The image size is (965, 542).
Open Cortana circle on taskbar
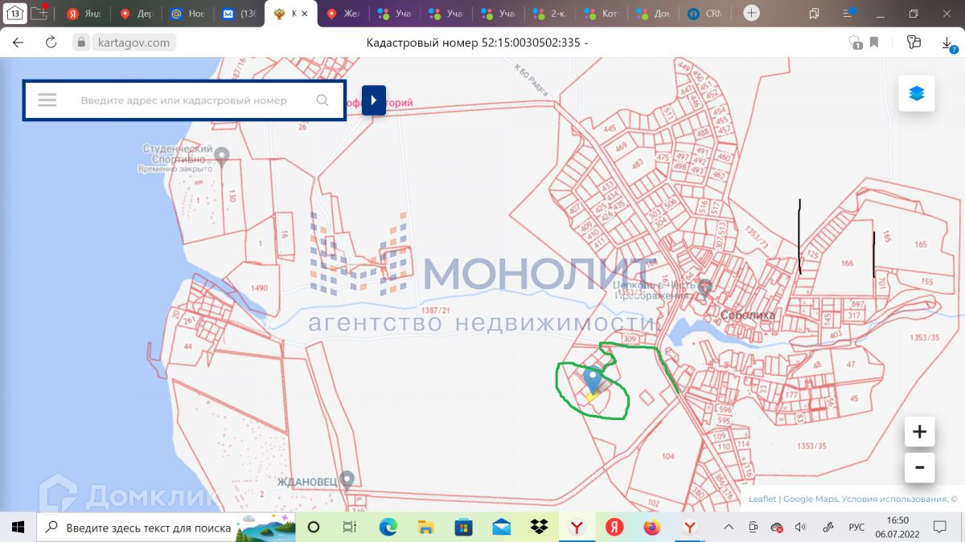[314, 528]
